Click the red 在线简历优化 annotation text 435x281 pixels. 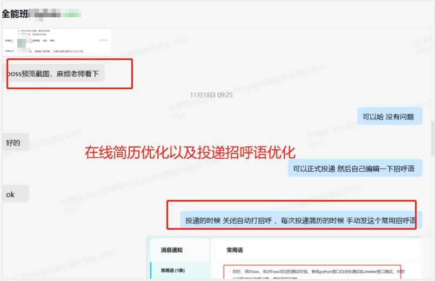pyautogui.click(x=190, y=152)
